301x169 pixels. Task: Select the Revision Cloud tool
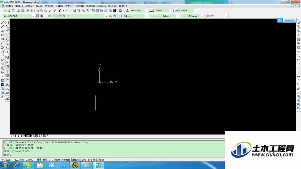coord(2,52)
